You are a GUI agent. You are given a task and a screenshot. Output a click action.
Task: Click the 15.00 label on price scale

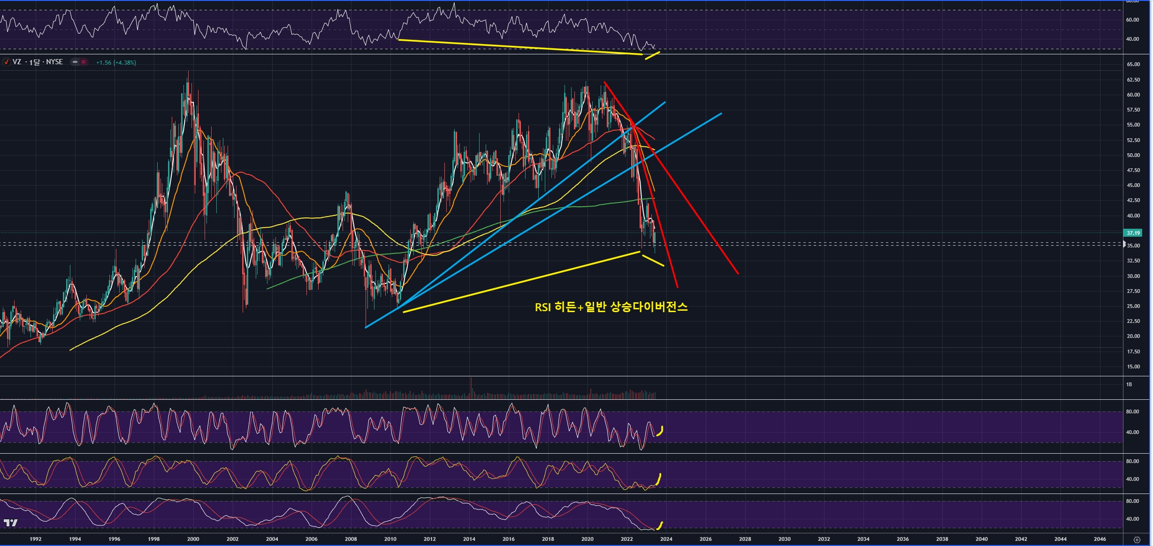click(1133, 366)
